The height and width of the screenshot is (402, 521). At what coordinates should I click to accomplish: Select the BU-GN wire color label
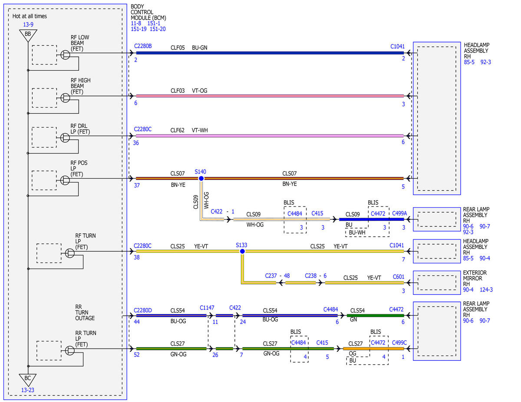coord(200,48)
